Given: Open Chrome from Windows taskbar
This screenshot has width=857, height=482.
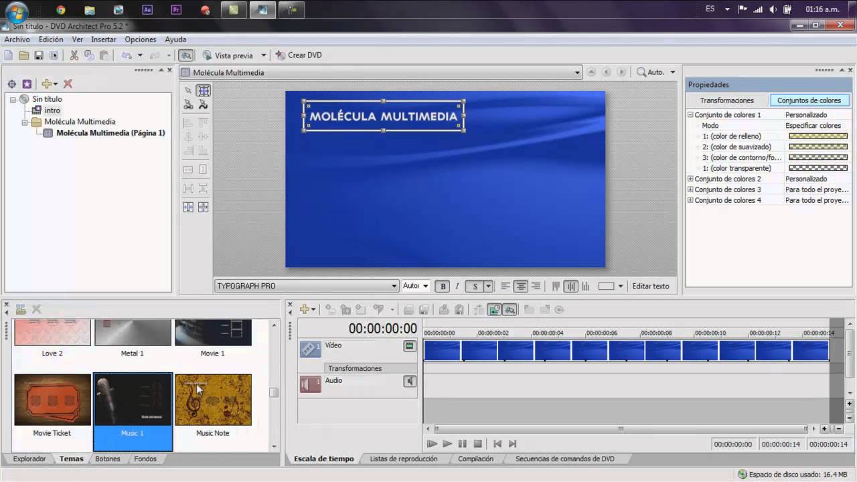Looking at the screenshot, I should click(x=61, y=10).
